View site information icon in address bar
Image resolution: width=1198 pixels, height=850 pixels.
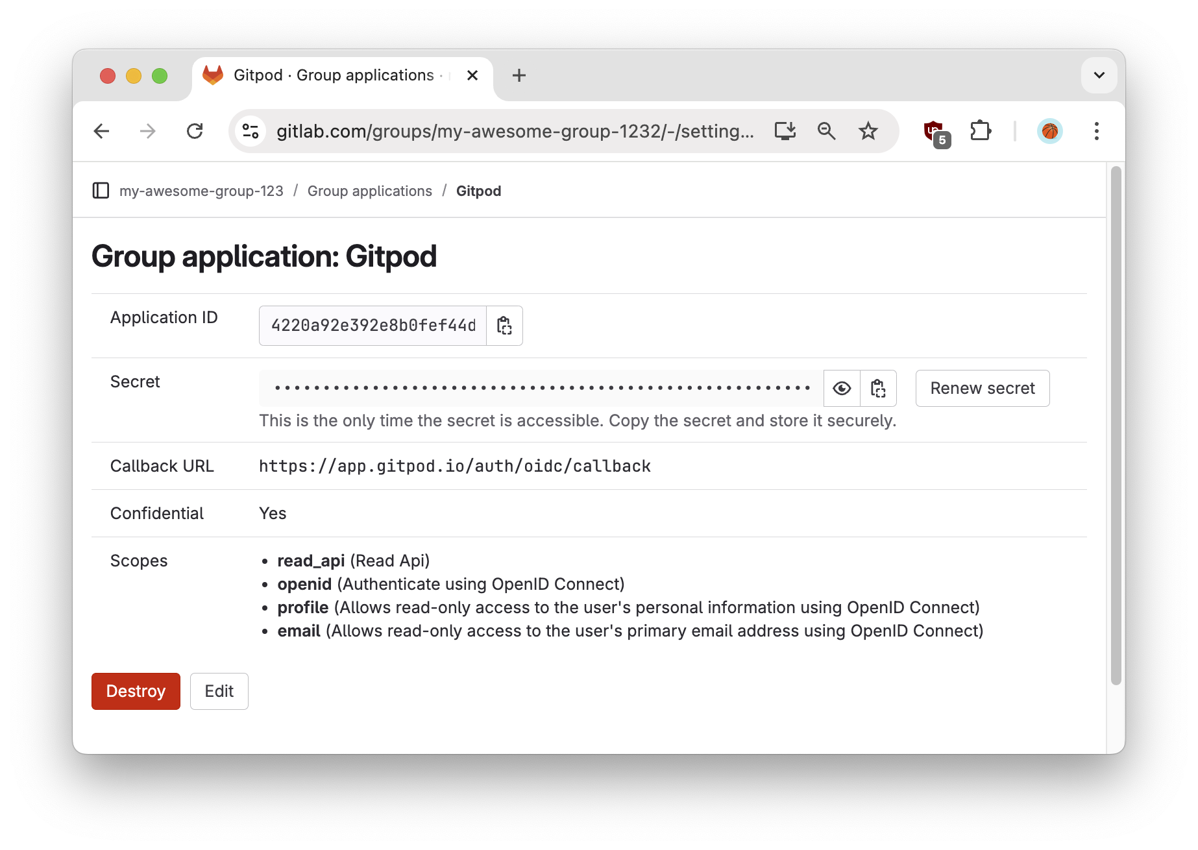click(x=251, y=131)
